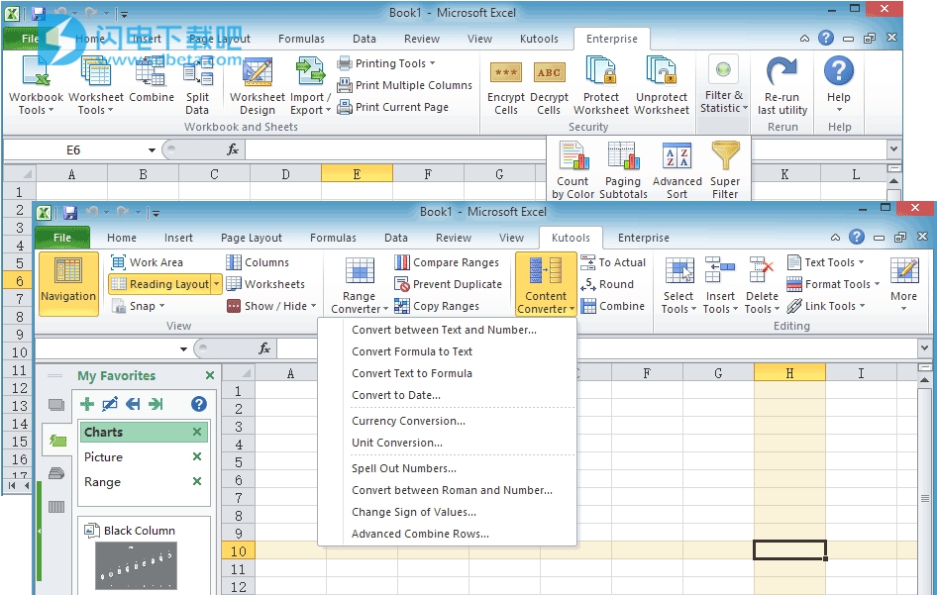Viewport: 937px width, 595px height.
Task: Expand the Text Tools dropdown
Action: (x=825, y=262)
